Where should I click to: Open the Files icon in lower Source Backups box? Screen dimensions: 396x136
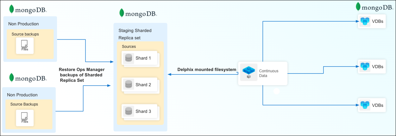click(24, 117)
